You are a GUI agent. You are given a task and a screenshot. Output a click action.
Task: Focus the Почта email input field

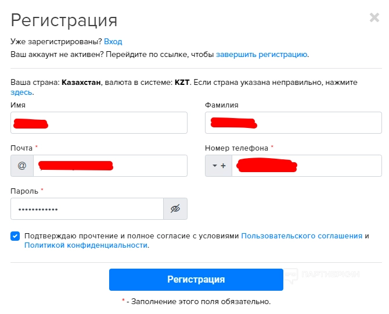click(x=110, y=166)
